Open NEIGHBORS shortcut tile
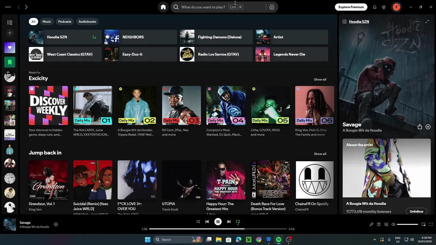 click(x=141, y=37)
